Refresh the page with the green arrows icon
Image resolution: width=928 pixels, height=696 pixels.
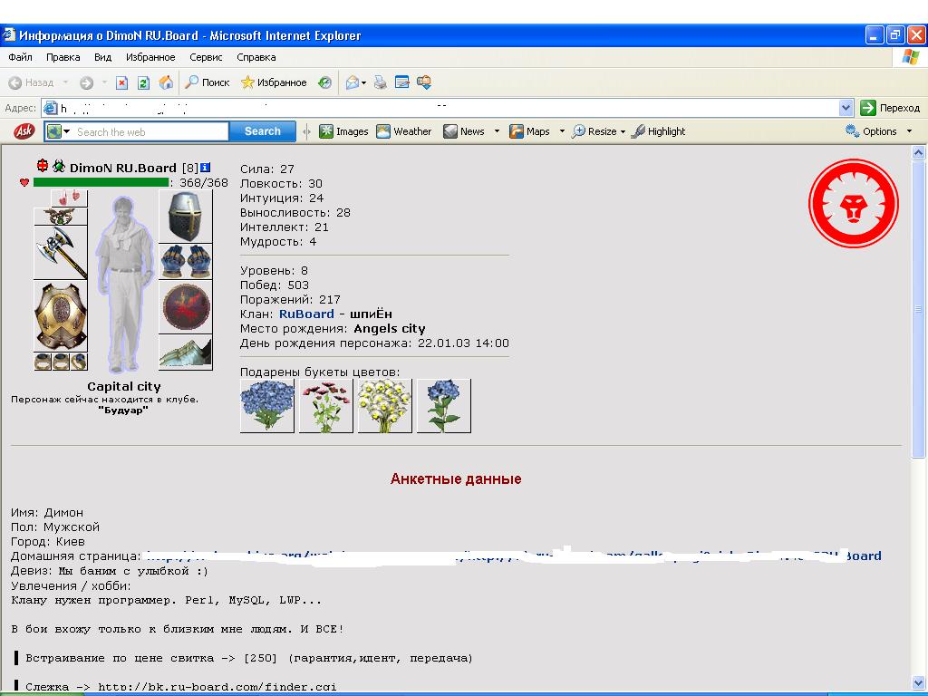click(x=143, y=82)
